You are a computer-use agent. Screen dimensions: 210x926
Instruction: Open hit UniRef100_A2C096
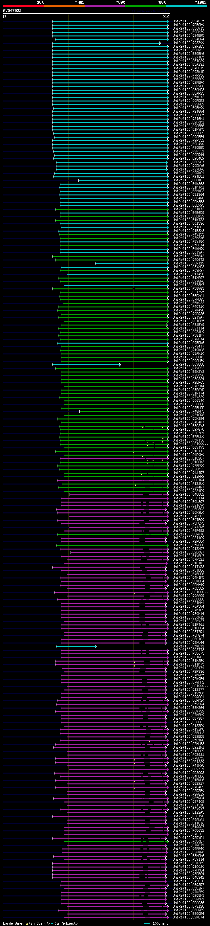[188, 375]
